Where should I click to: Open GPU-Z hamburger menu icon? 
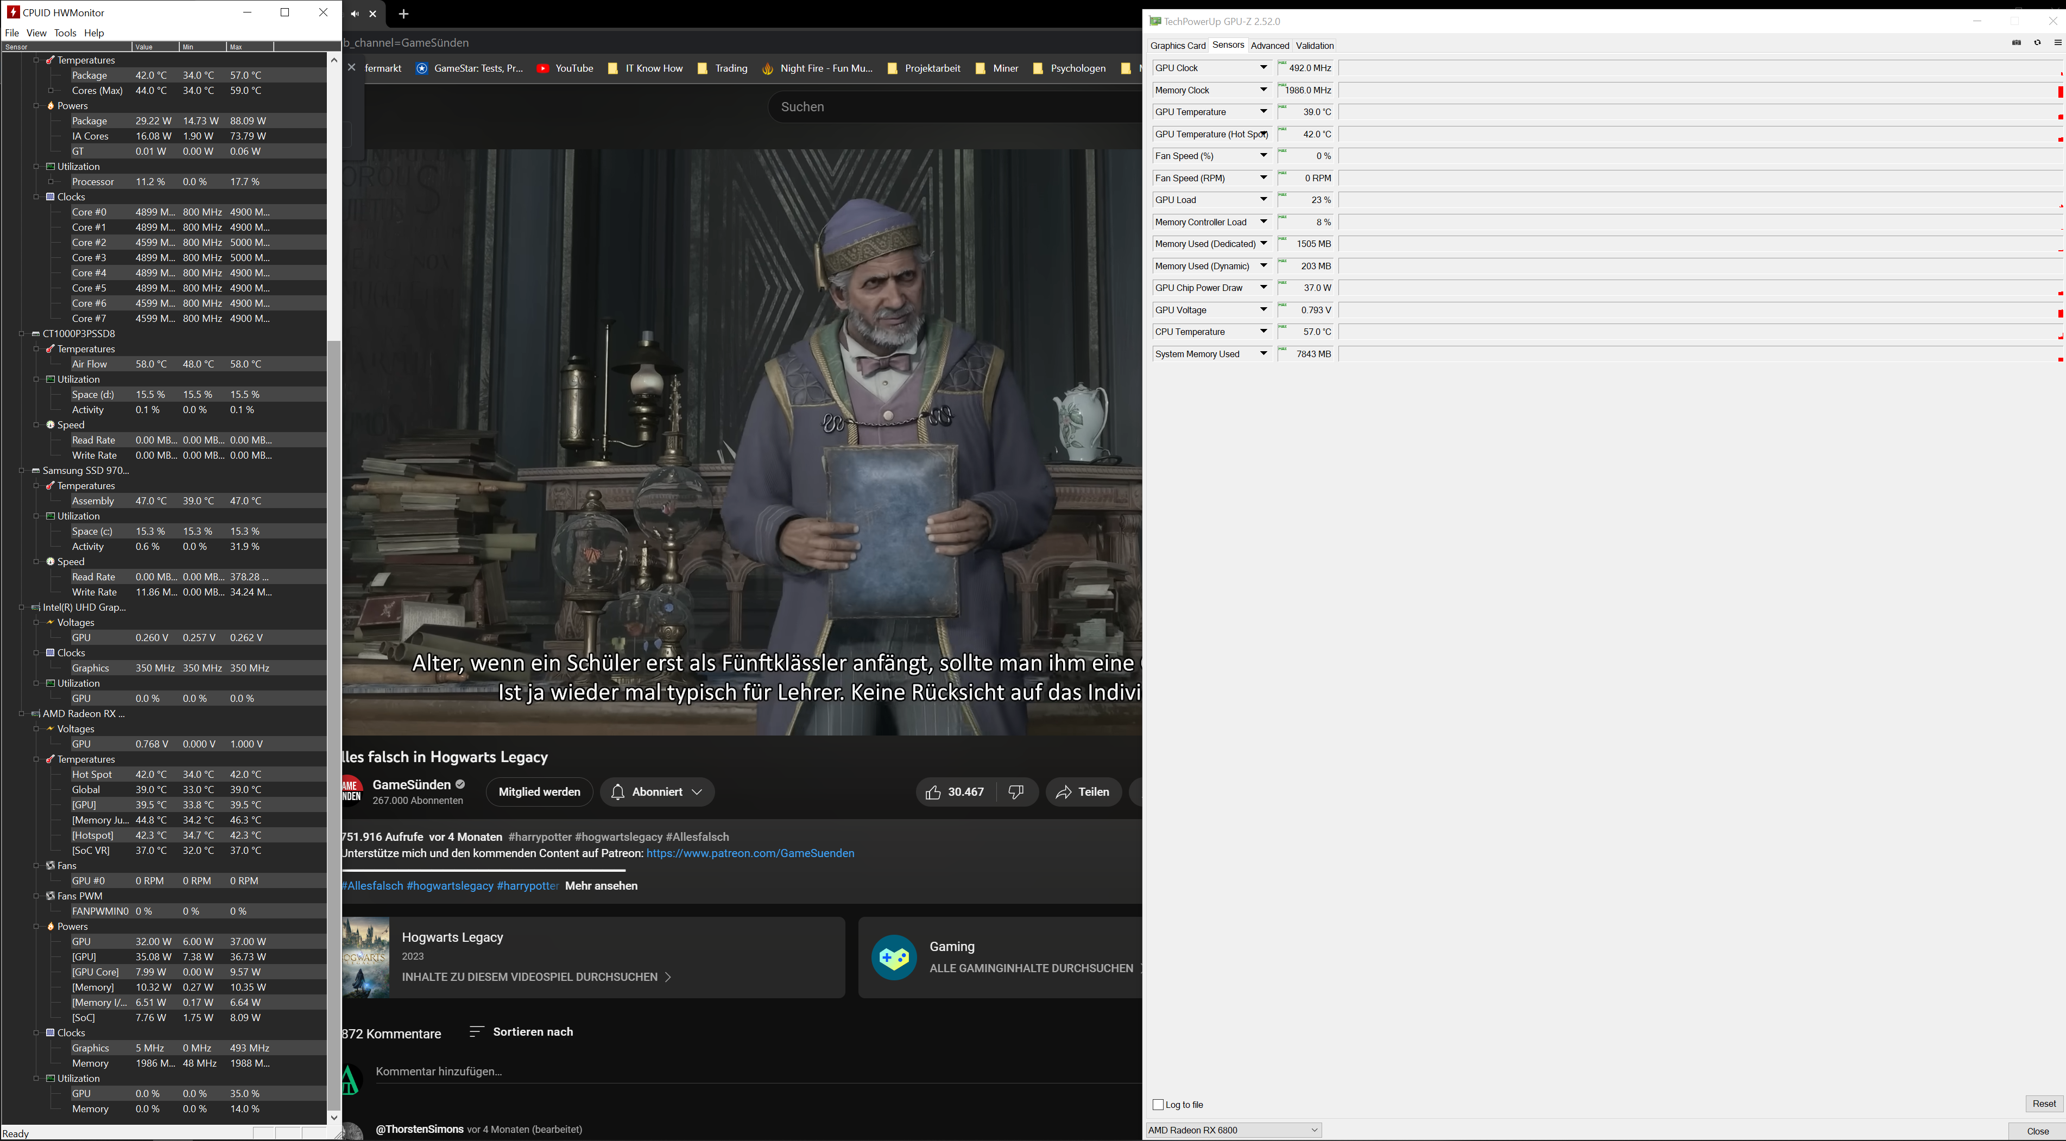[2058, 43]
